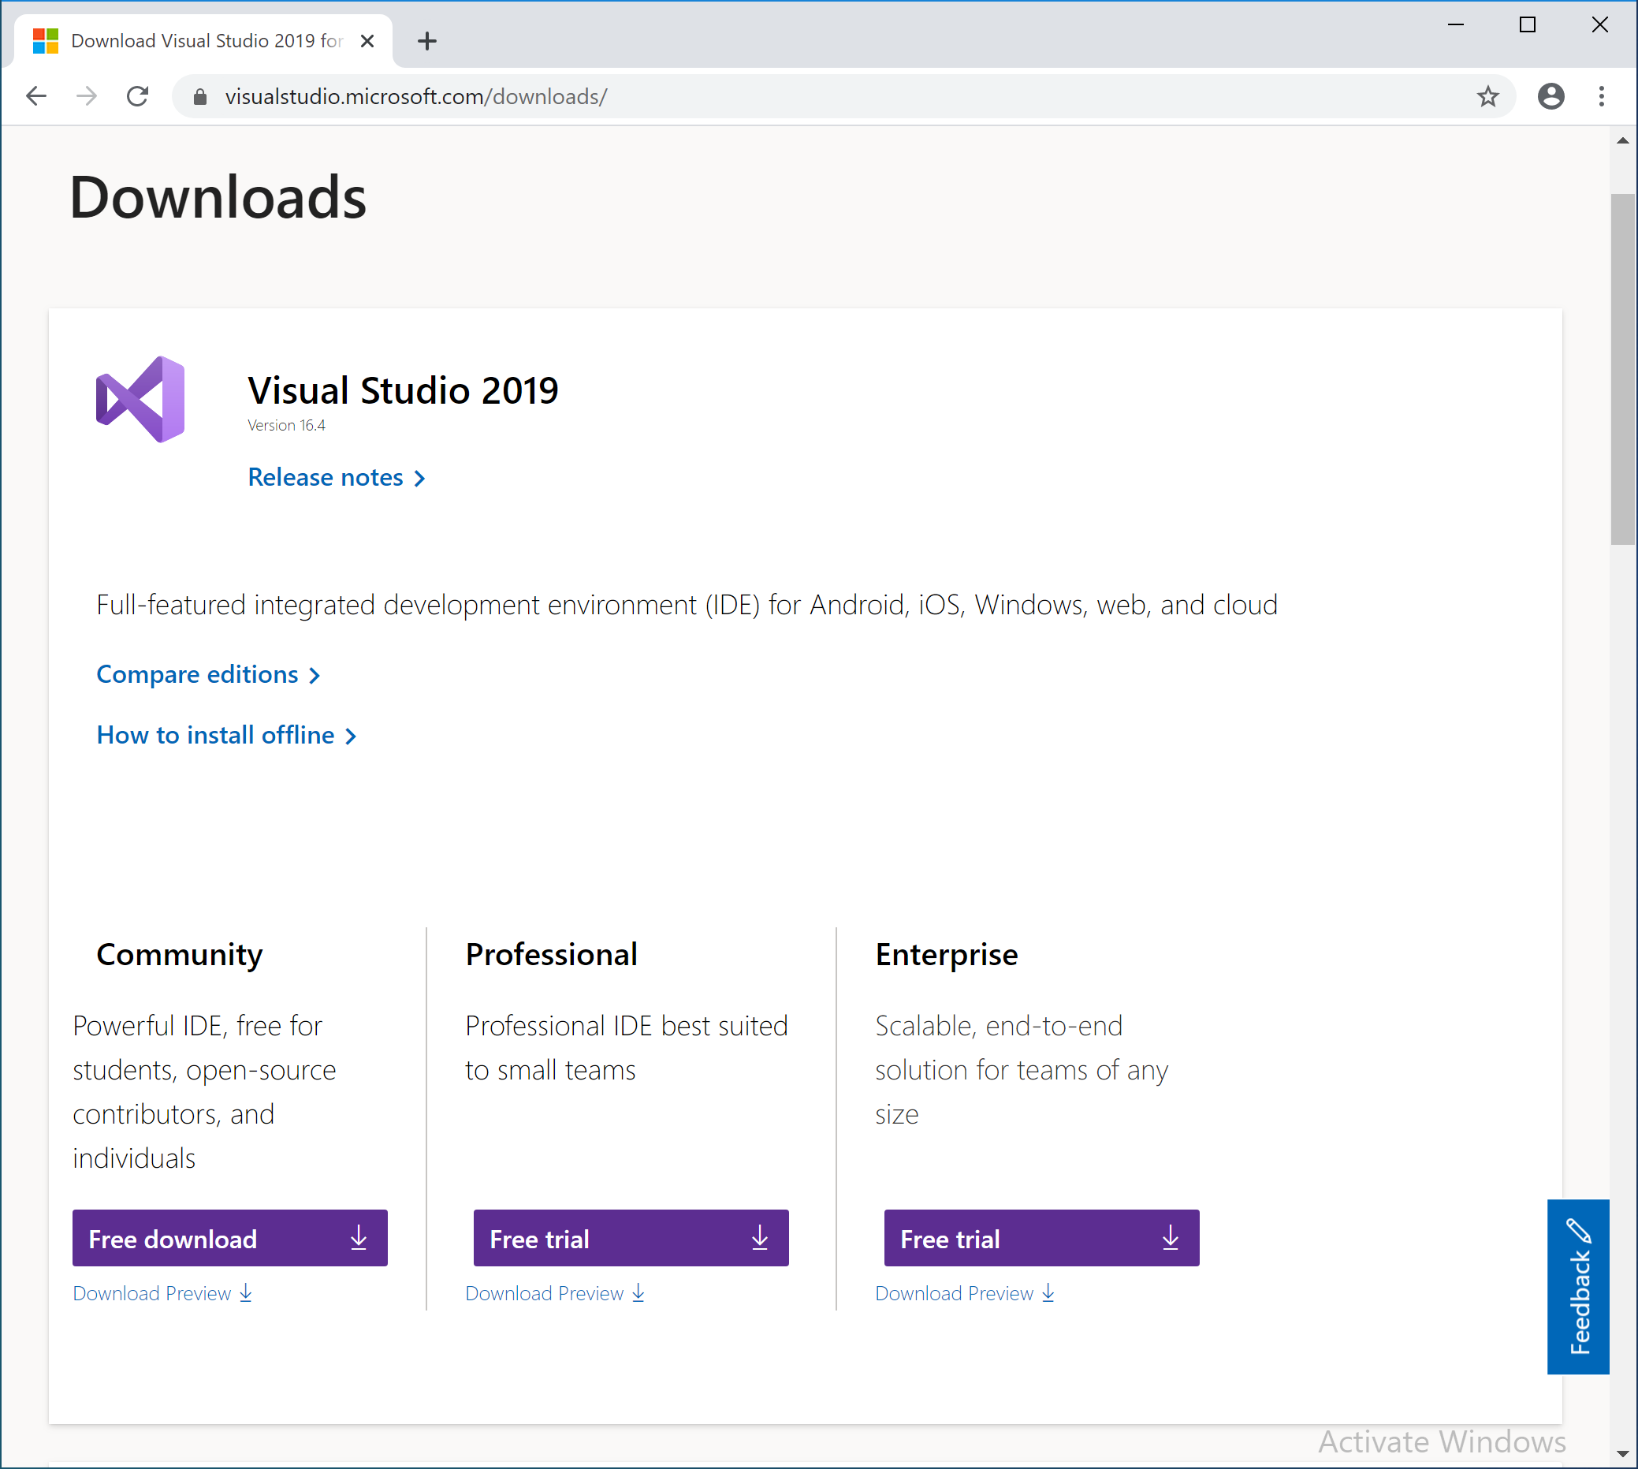Viewport: 1638px width, 1469px height.
Task: Click the browser back arrow
Action: 36,97
